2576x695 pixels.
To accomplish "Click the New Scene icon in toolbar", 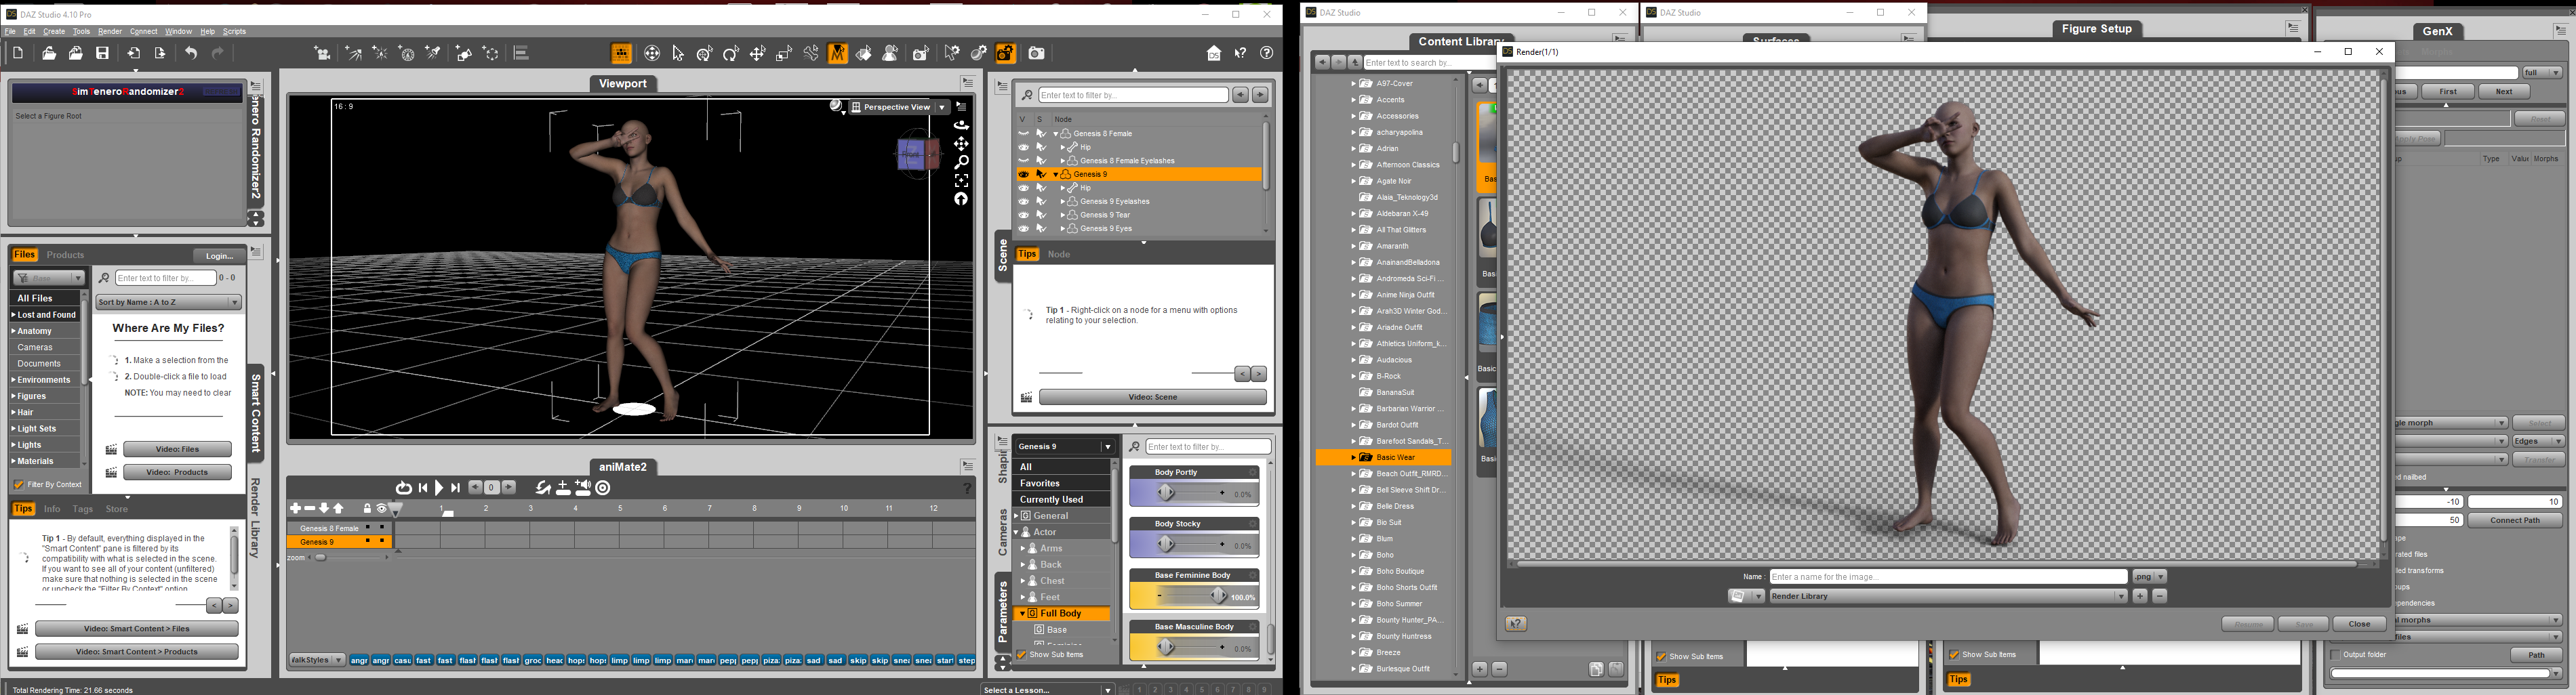I will 18,54.
